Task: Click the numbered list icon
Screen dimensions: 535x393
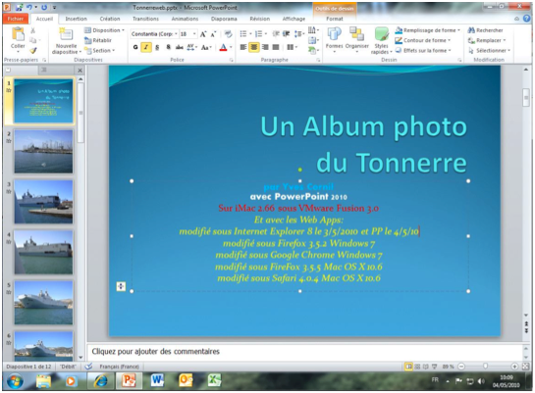Action: (258, 33)
